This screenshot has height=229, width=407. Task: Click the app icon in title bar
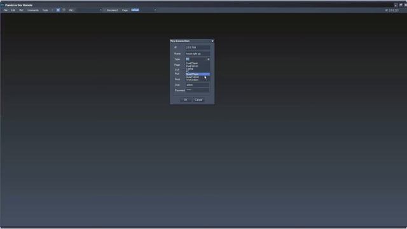tap(3, 5)
